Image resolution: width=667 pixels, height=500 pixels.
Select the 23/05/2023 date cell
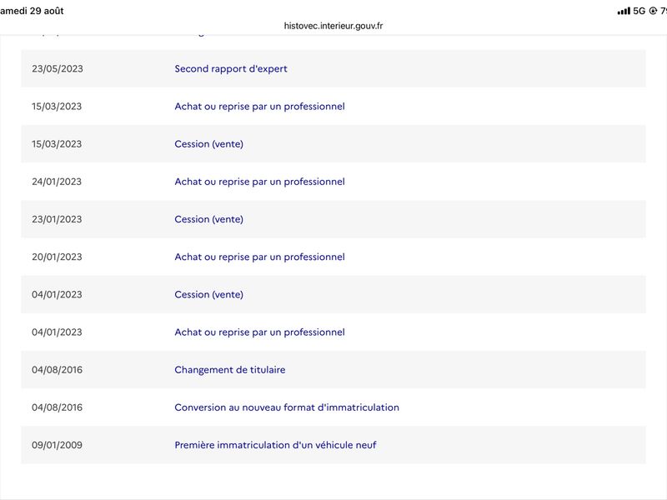[58, 69]
